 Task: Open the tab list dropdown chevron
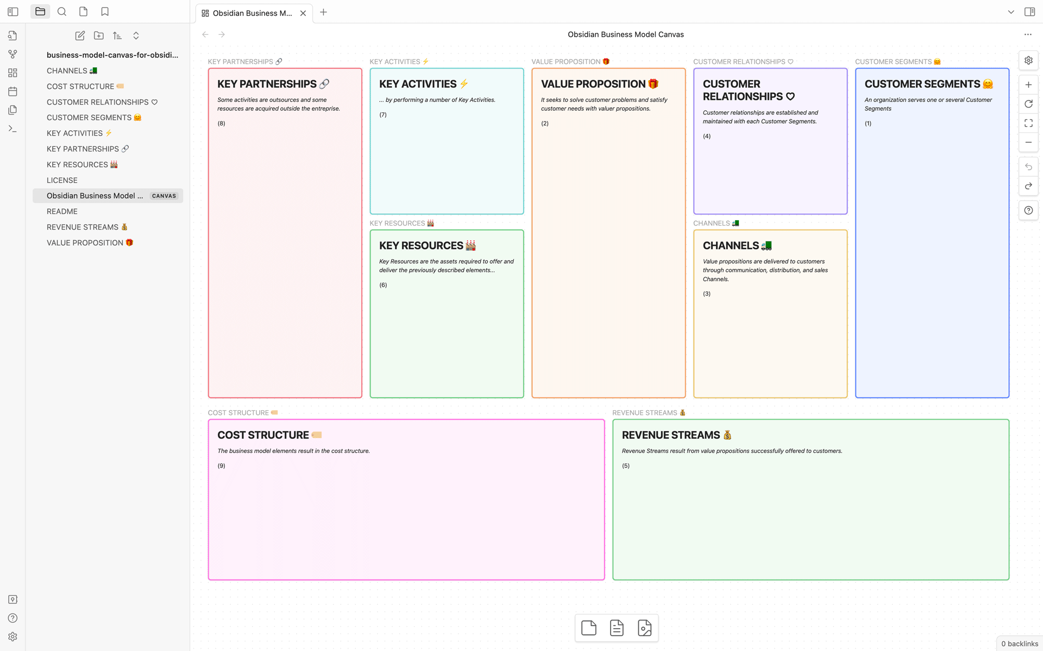1011,12
